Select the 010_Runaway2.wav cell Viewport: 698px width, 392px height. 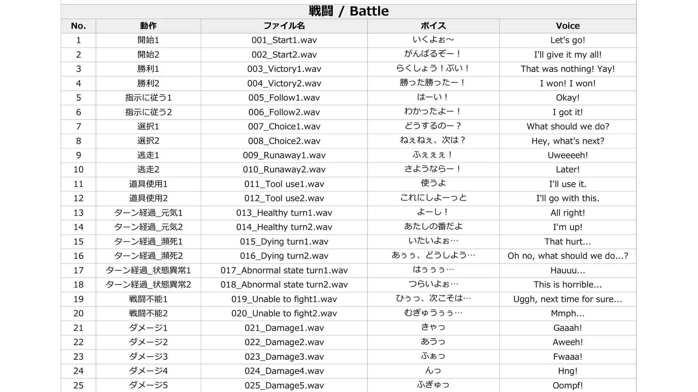pyautogui.click(x=284, y=170)
